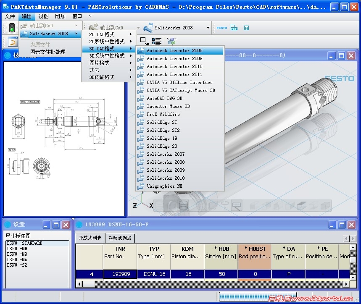Select DSNU -STANDARD dimension drawing
This screenshot has width=361, height=304.
coord(37,243)
